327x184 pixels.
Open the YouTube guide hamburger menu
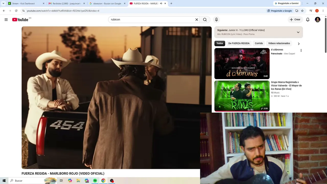tap(6, 20)
